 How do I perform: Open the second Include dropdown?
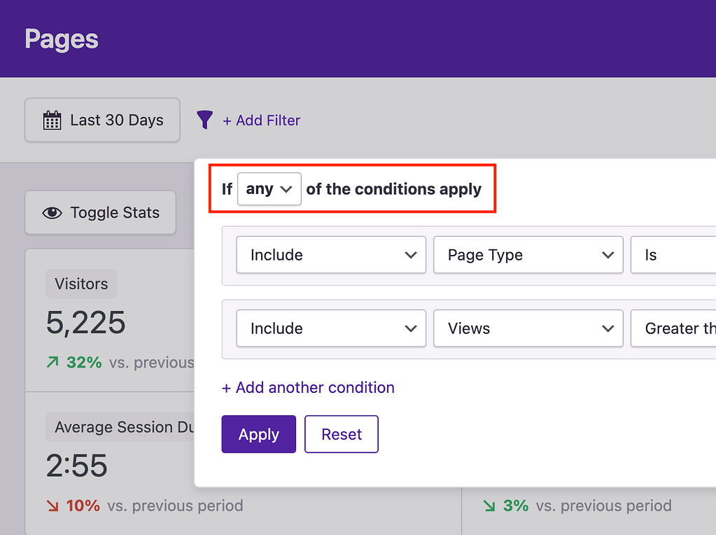point(330,328)
